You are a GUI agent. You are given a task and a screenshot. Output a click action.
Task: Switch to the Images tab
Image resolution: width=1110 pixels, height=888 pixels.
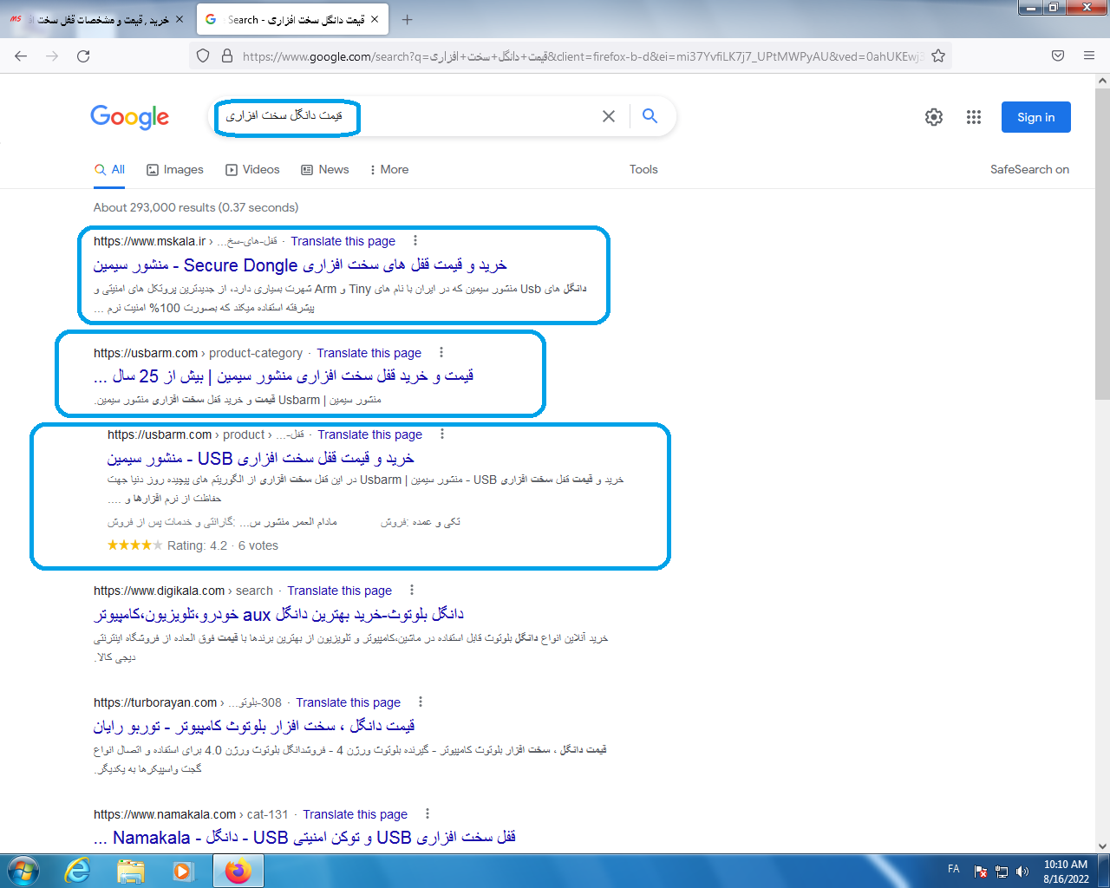(175, 170)
